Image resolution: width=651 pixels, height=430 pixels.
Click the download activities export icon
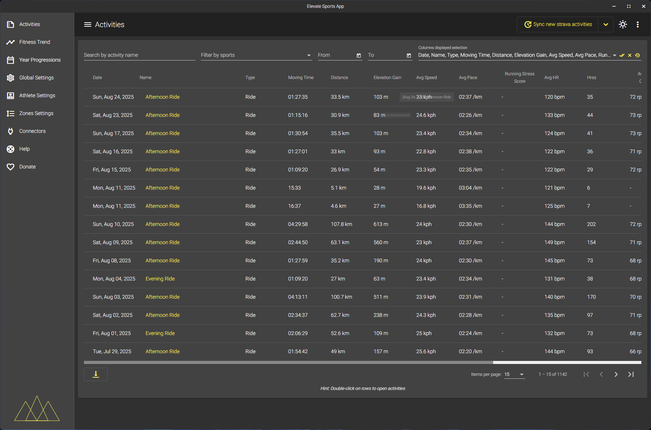pos(96,374)
